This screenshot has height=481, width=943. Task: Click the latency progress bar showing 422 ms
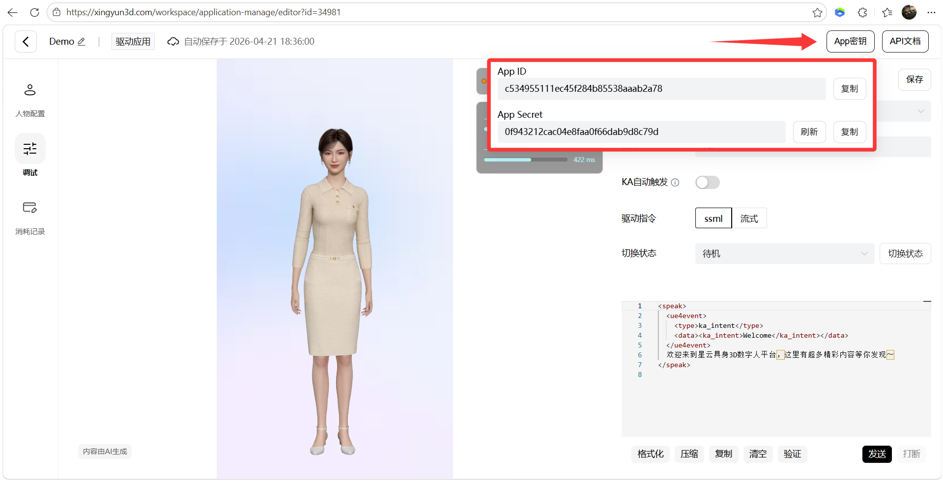coord(525,160)
